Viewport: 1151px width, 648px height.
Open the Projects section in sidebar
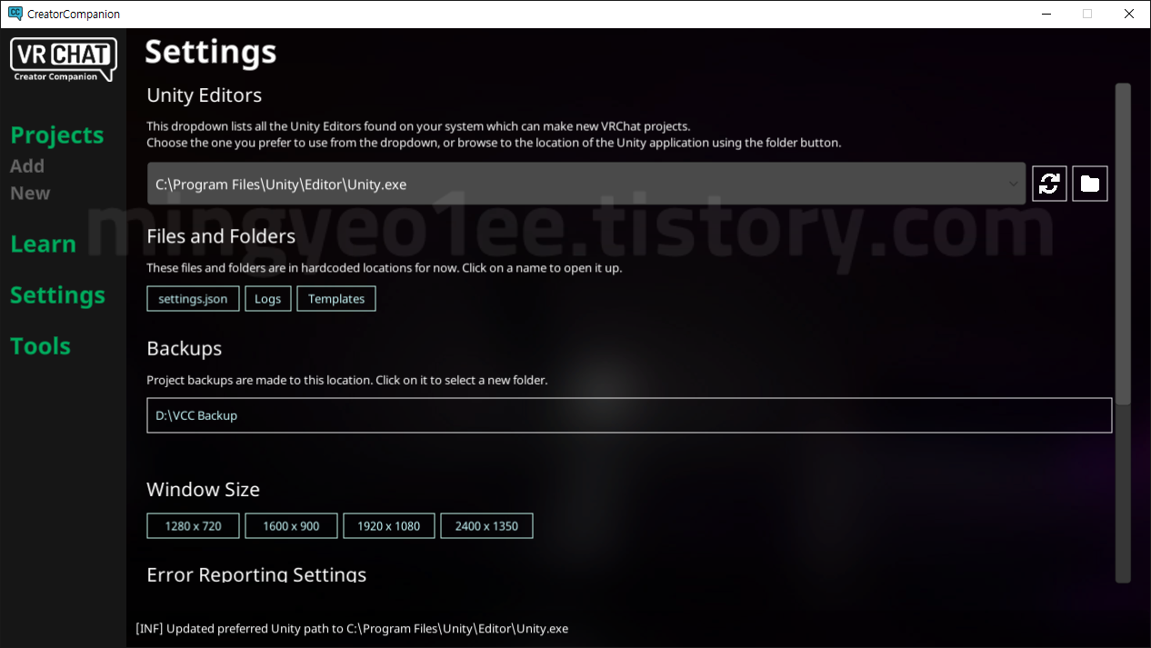[x=57, y=135]
